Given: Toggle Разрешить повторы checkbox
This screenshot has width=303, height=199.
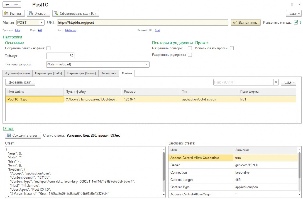Looking at the screenshot, I should click(190, 48).
